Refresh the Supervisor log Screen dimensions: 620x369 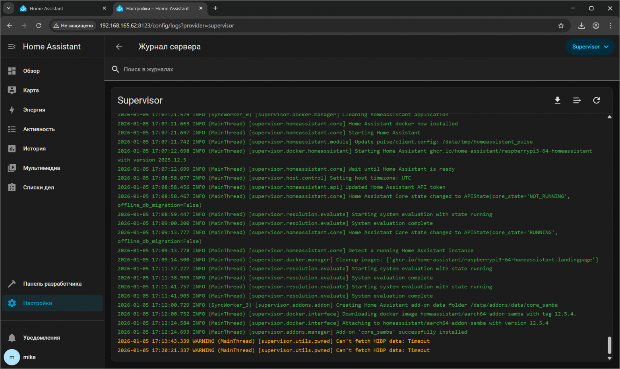596,100
